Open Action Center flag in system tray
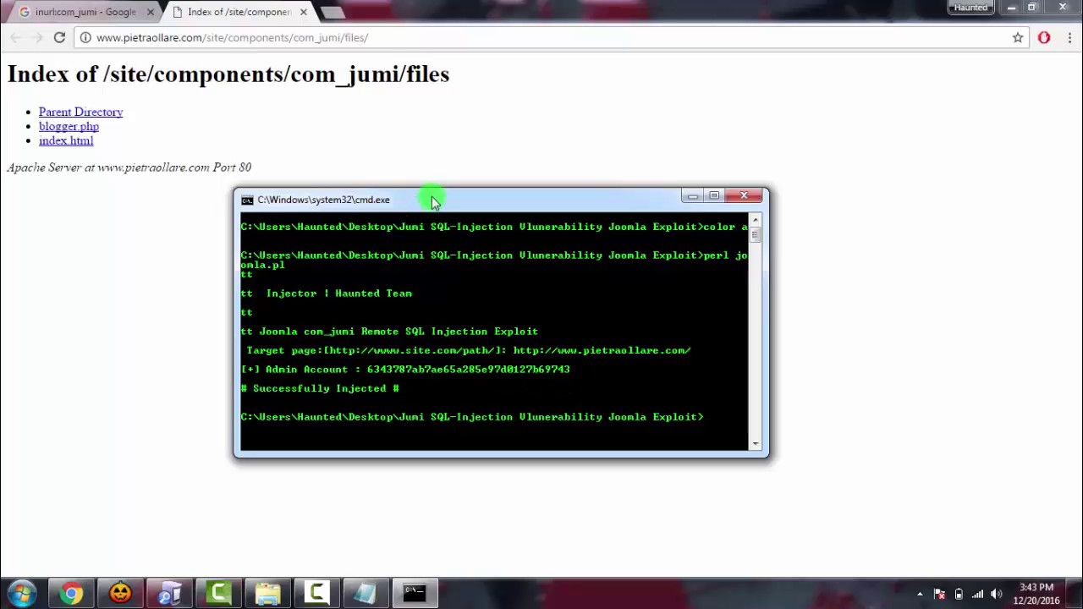 point(939,594)
